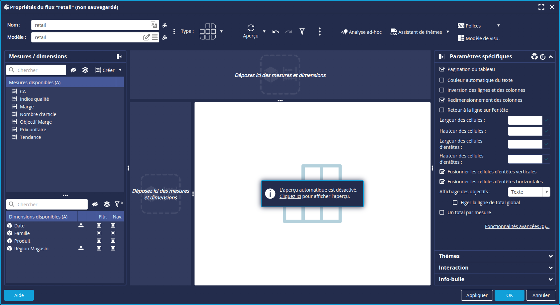Click the Appliquer button
The image size is (560, 305).
[477, 295]
